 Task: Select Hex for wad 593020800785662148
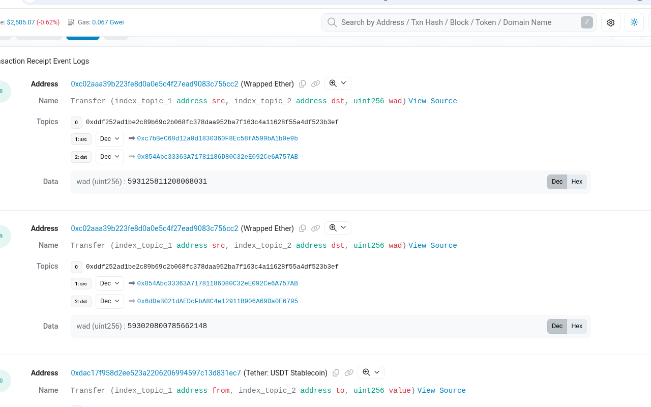pos(577,326)
